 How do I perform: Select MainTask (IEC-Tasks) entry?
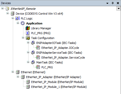(x=50, y=62)
